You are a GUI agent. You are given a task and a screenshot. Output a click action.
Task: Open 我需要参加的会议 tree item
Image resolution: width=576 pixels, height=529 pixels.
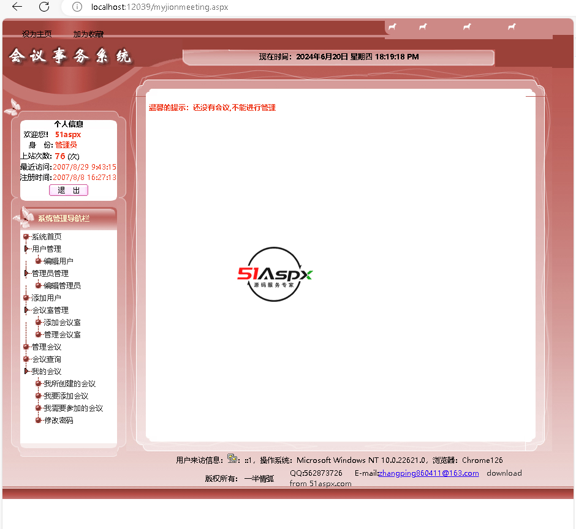[73, 408]
